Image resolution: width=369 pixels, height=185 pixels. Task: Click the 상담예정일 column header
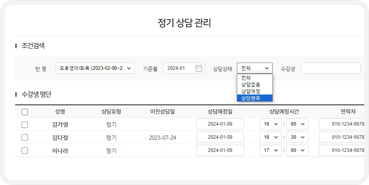tap(220, 112)
